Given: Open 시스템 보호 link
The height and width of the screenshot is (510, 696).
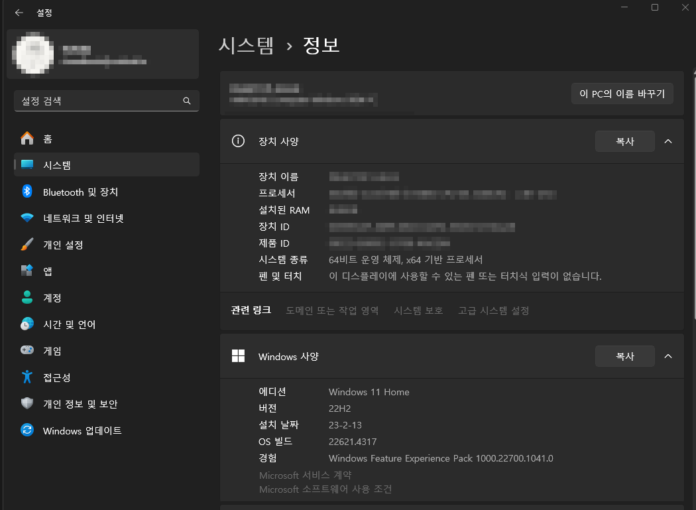Looking at the screenshot, I should [x=418, y=310].
